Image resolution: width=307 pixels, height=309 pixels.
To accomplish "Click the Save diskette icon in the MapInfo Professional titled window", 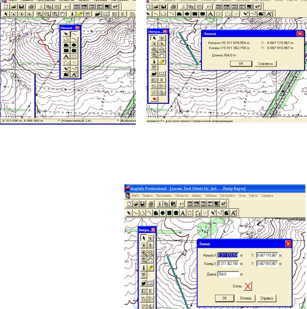I will 142,204.
